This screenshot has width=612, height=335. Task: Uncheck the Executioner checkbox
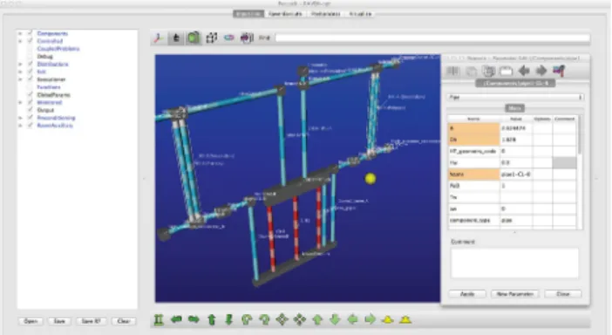click(30, 79)
